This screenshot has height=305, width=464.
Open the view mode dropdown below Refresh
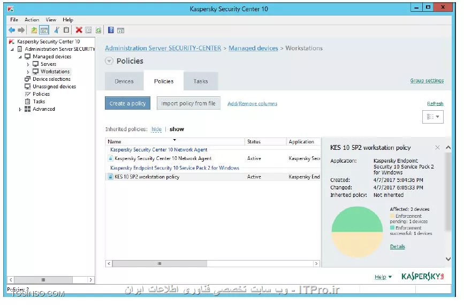[x=432, y=117]
